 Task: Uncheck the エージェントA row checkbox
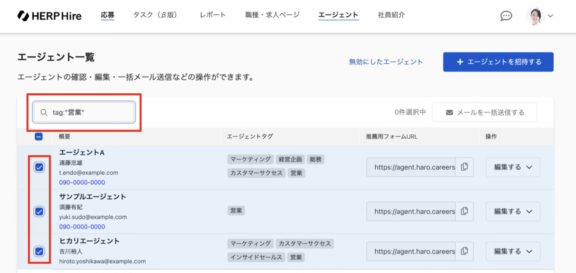click(x=39, y=167)
